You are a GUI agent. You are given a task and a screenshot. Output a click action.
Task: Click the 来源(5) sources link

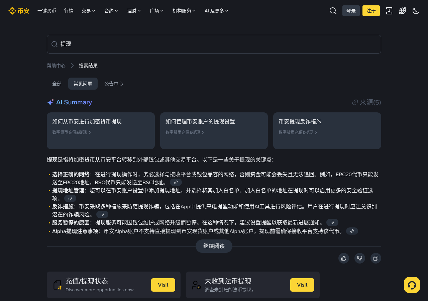(x=366, y=102)
